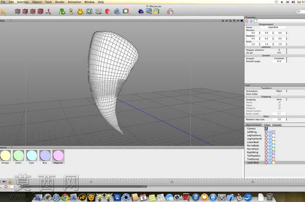Screen dimensions: 305x202
Task: Click the dark blue teapot render icon
Action: pos(141,11)
